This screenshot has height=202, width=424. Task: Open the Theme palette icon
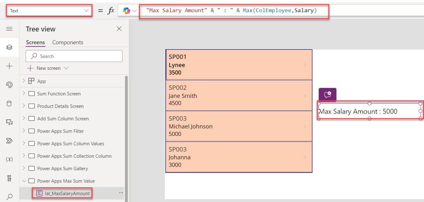tap(9, 85)
